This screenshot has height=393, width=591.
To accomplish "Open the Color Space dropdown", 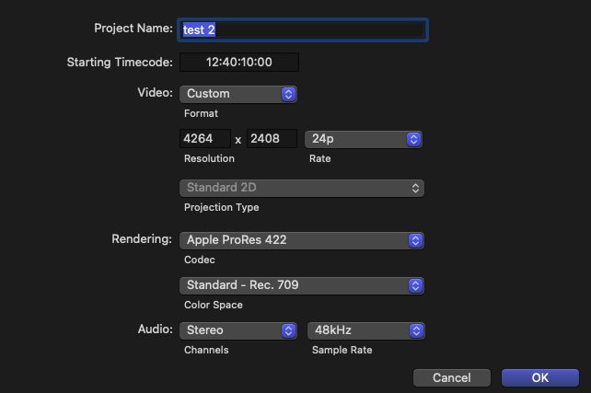I will click(301, 285).
